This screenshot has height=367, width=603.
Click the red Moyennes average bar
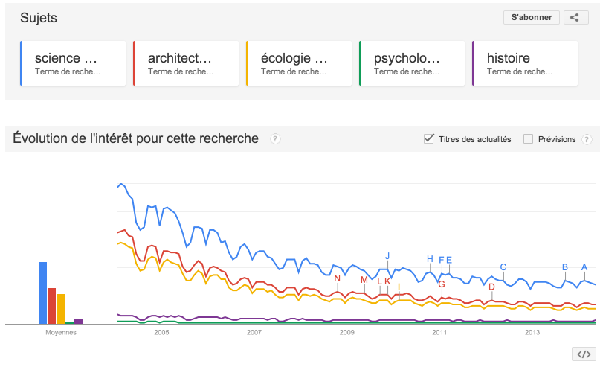point(51,306)
